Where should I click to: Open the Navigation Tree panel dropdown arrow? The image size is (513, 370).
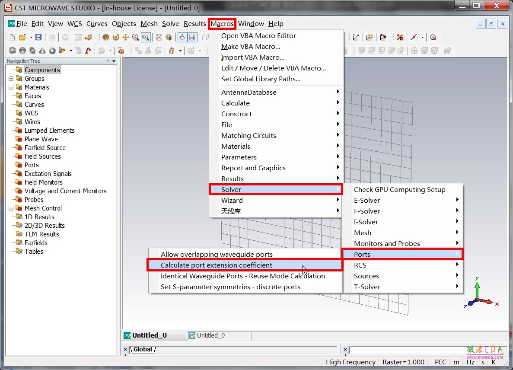[108, 61]
